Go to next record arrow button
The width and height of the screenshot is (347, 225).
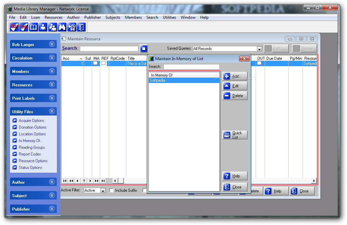(90, 181)
